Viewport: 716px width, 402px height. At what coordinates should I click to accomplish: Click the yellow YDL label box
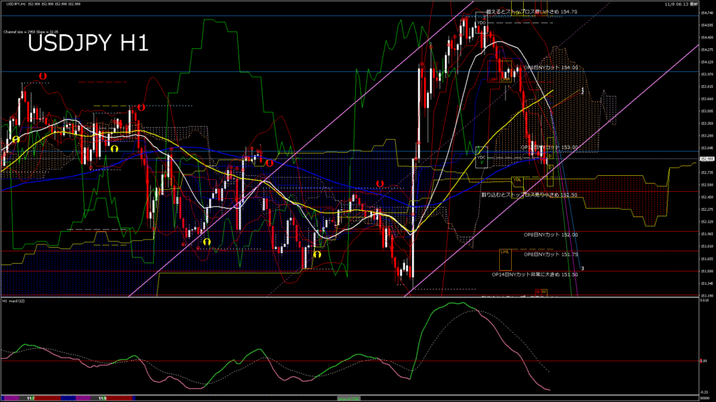(x=517, y=179)
